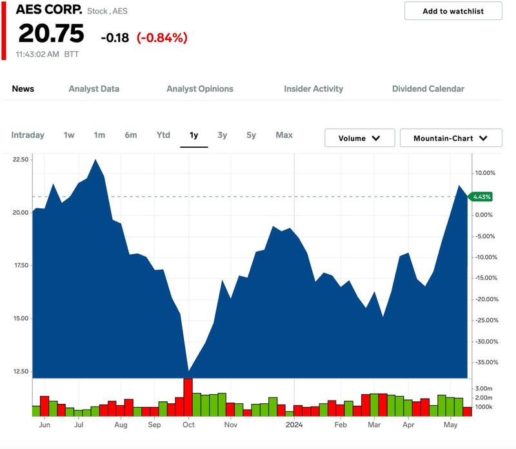Click the BTT exchange label
Image resolution: width=516 pixels, height=449 pixels.
(x=71, y=54)
